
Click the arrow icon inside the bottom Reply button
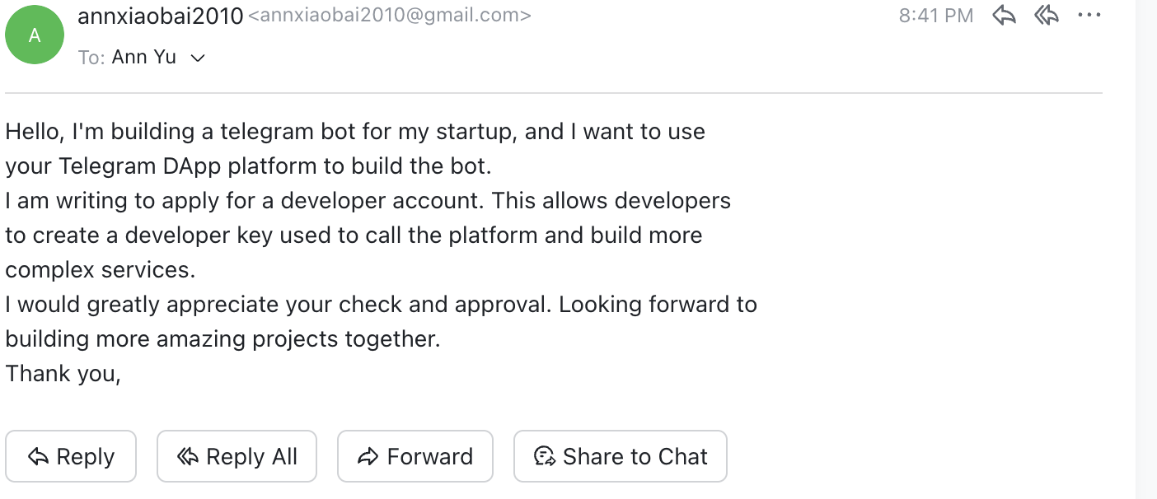pos(38,457)
